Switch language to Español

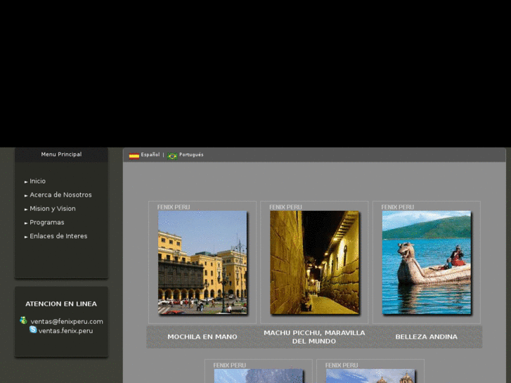(x=150, y=155)
